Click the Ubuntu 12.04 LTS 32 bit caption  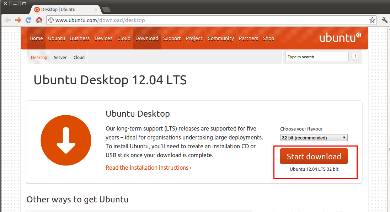(314, 169)
